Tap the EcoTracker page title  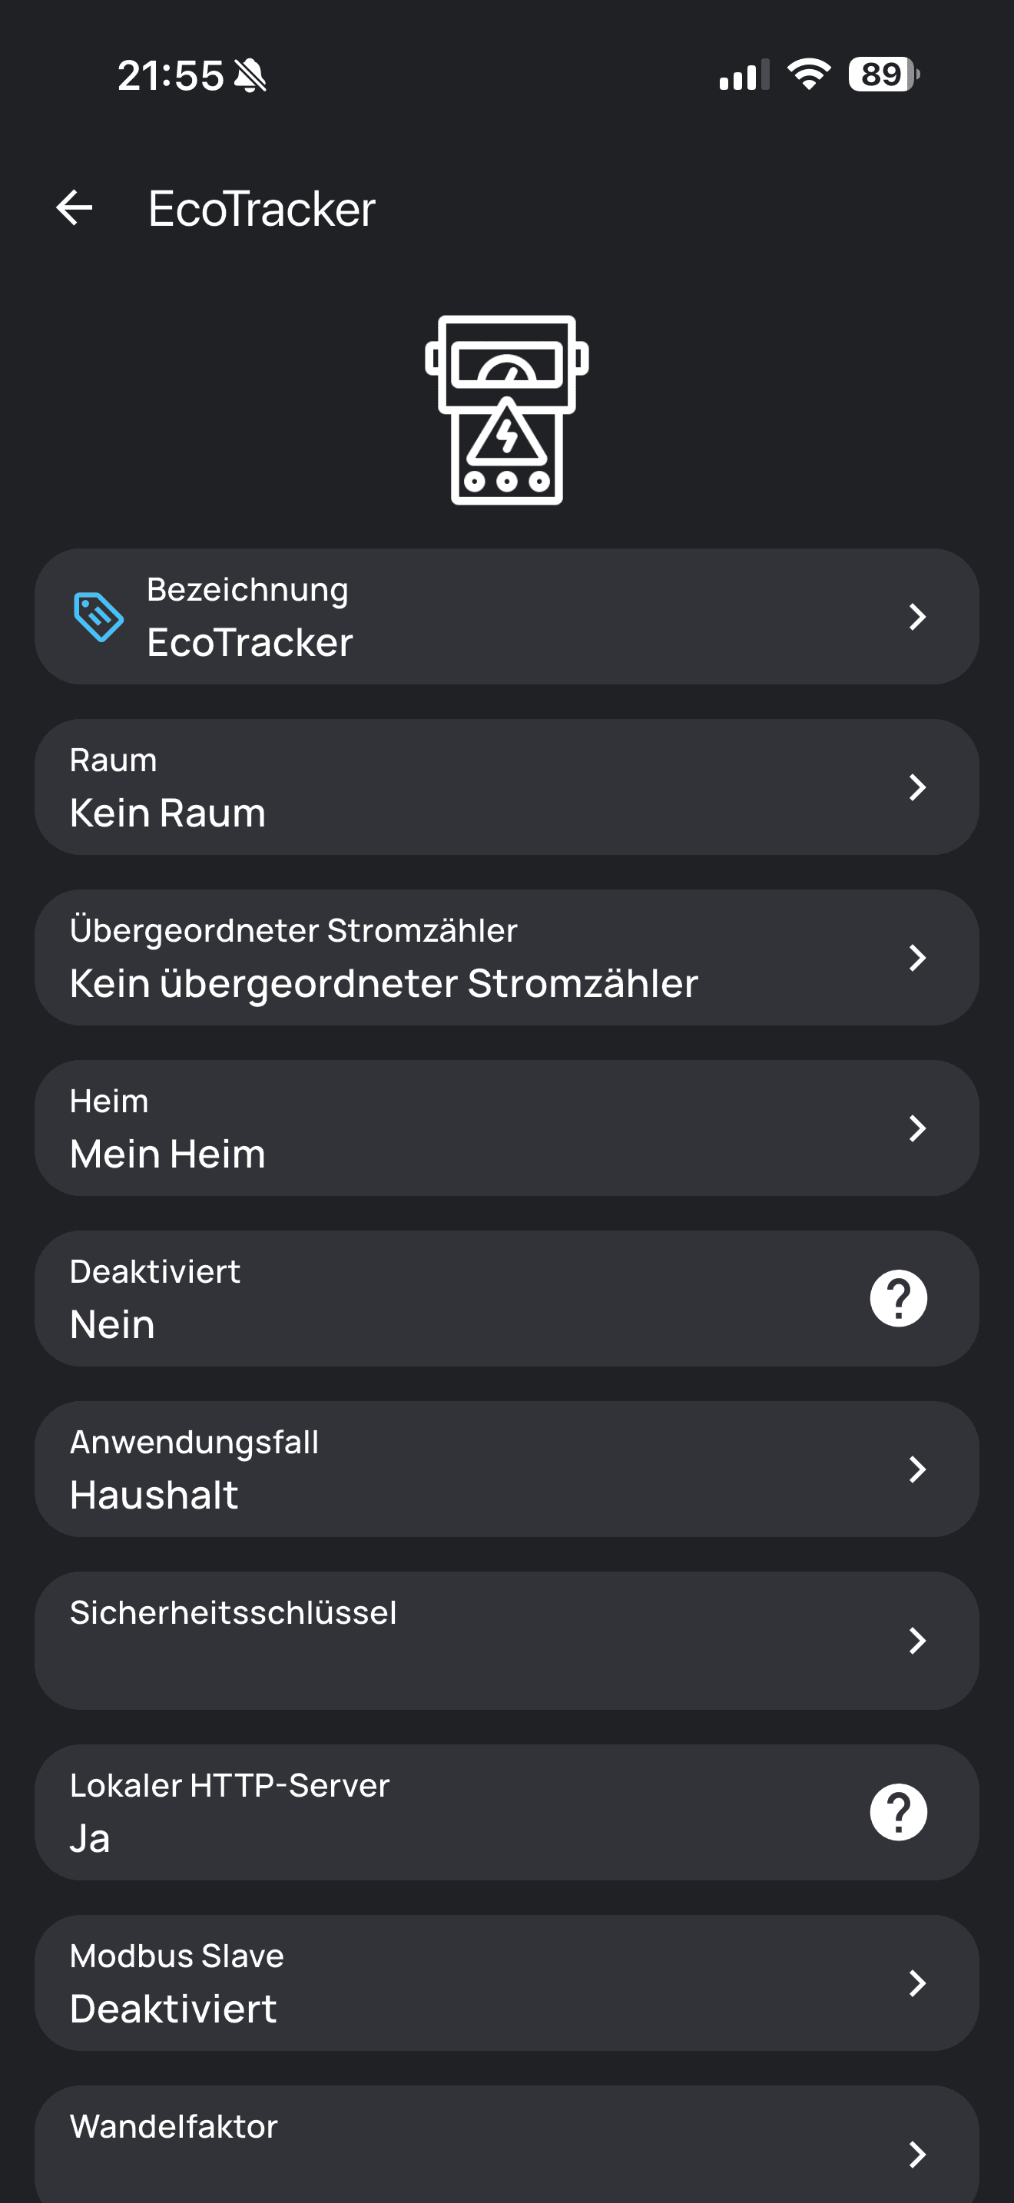262,209
